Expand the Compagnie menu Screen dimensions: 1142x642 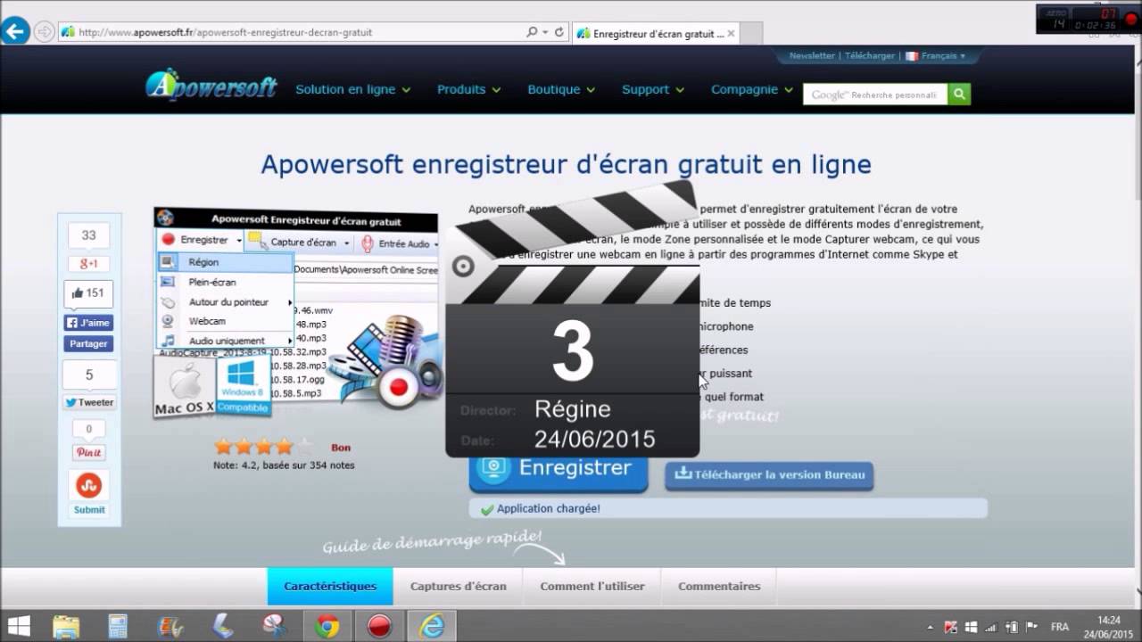751,89
